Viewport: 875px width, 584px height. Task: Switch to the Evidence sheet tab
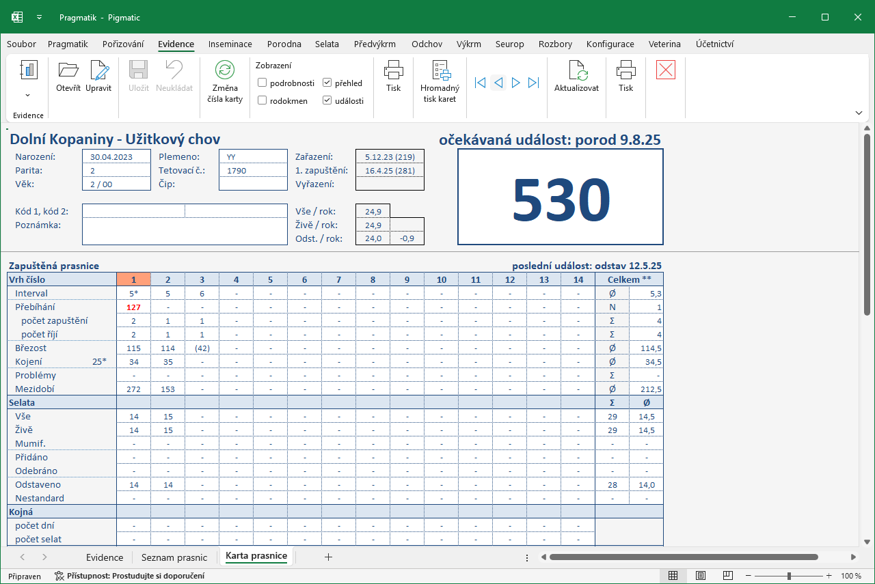[x=105, y=557]
